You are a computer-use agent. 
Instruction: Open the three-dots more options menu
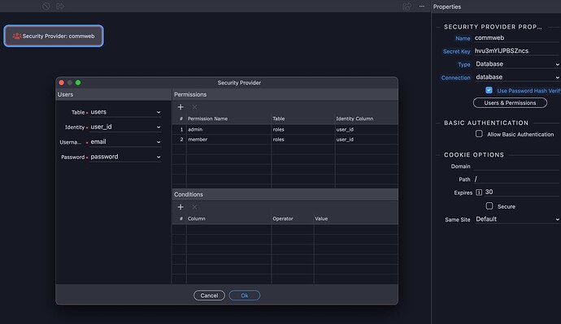click(422, 6)
